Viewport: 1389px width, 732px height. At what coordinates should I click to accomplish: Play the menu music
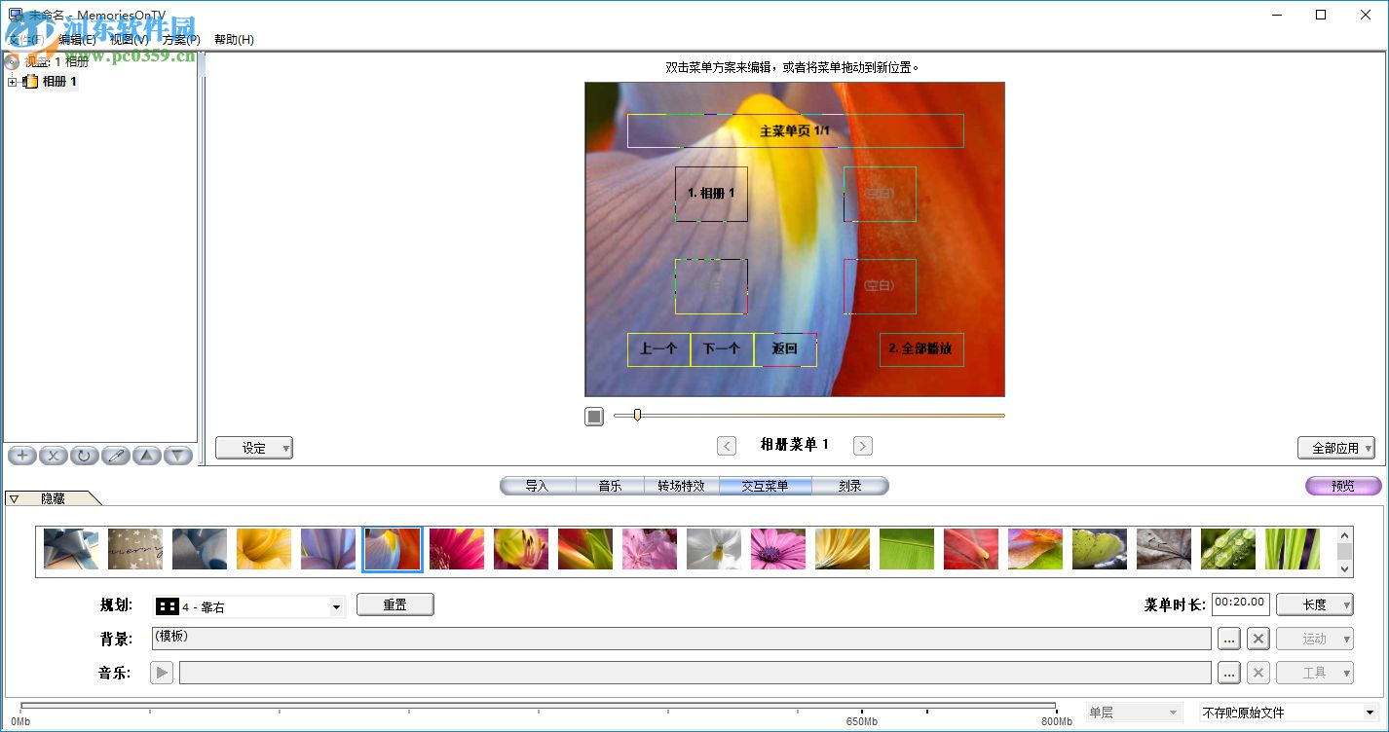[162, 673]
